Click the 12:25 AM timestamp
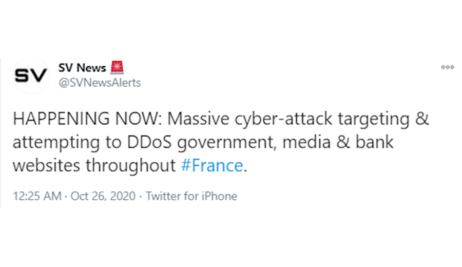The image size is (462, 267). tap(37, 196)
